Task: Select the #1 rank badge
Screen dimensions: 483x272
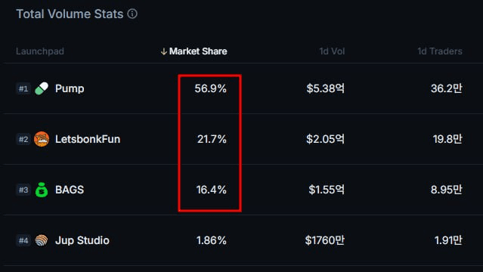Action: tap(23, 88)
